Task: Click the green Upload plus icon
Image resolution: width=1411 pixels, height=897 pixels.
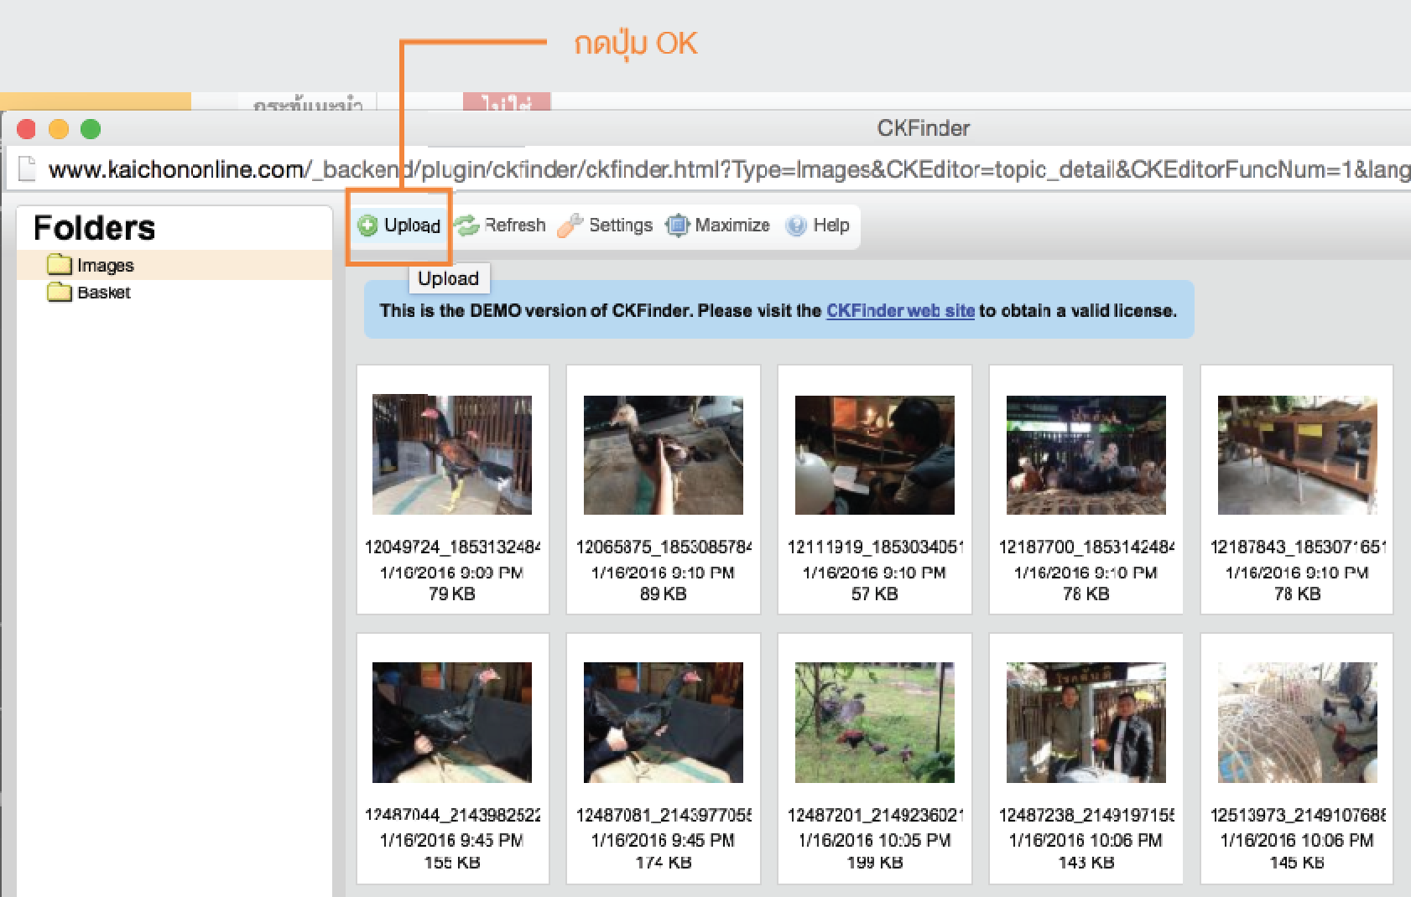Action: click(x=367, y=226)
